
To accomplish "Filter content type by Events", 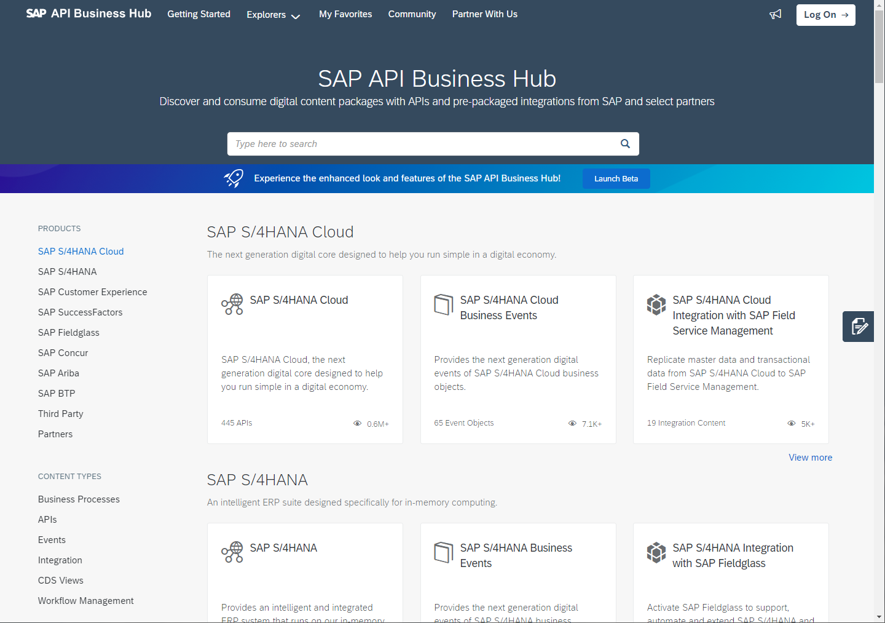I will pos(52,540).
